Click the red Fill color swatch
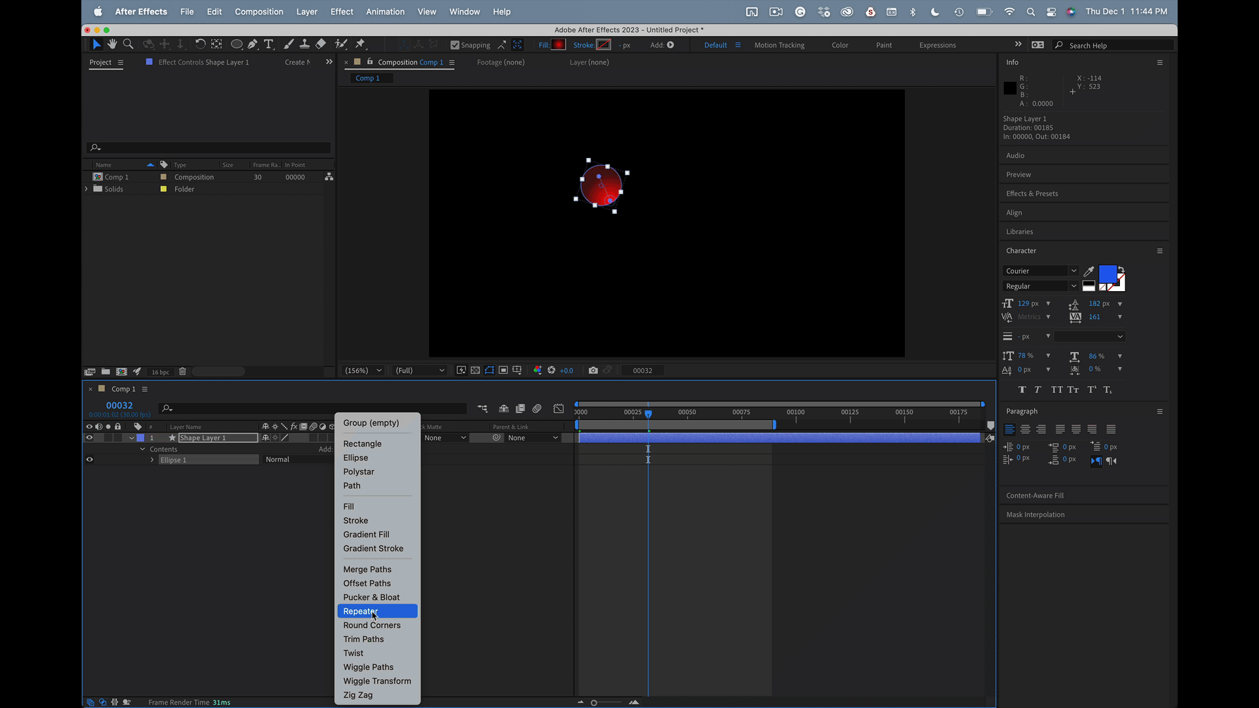1259x708 pixels. [558, 45]
